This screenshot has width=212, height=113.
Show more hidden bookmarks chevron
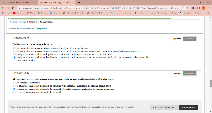click(x=208, y=13)
